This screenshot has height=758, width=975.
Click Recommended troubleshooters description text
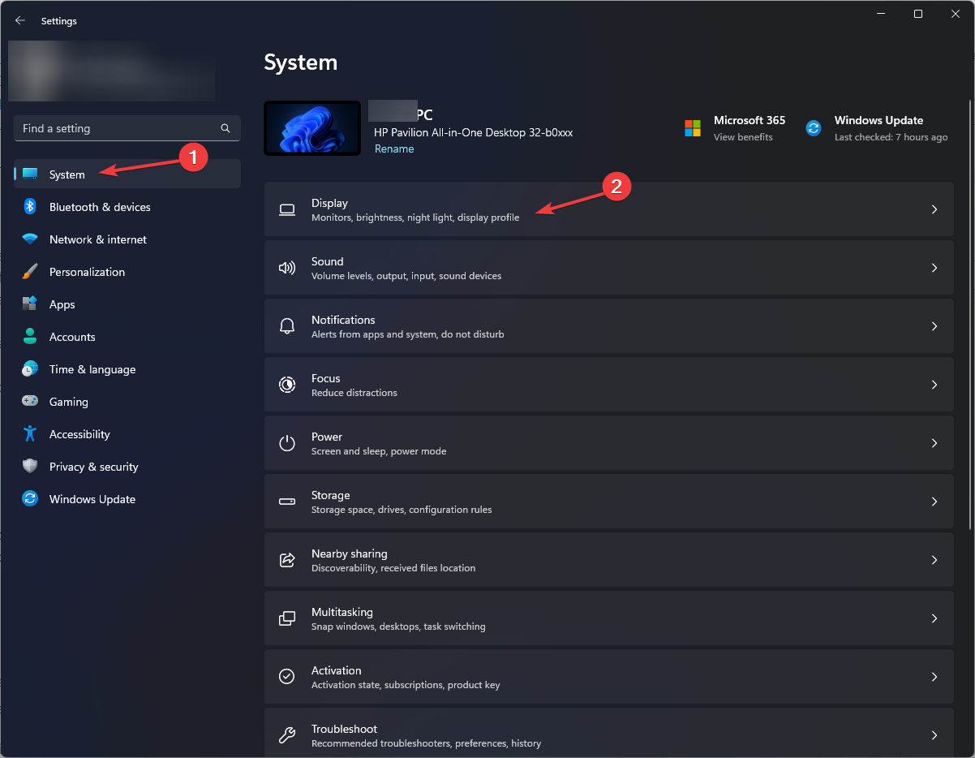click(x=426, y=743)
